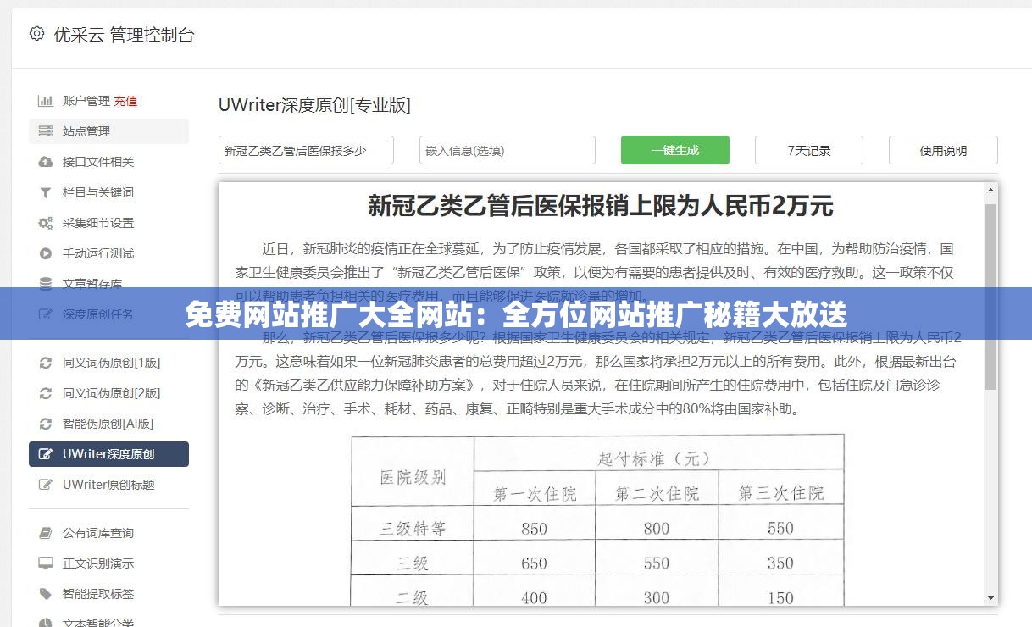
Task: Select the UWriter深度原创 sidebar item
Action: [x=108, y=454]
